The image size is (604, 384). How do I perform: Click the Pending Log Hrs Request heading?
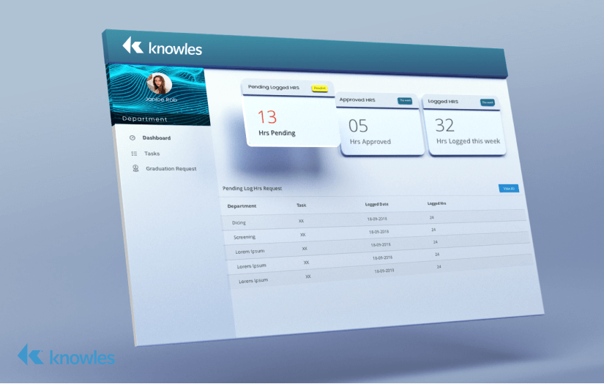pos(253,188)
